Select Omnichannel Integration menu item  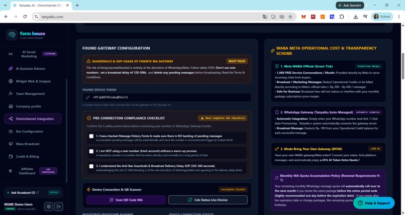(x=33, y=119)
